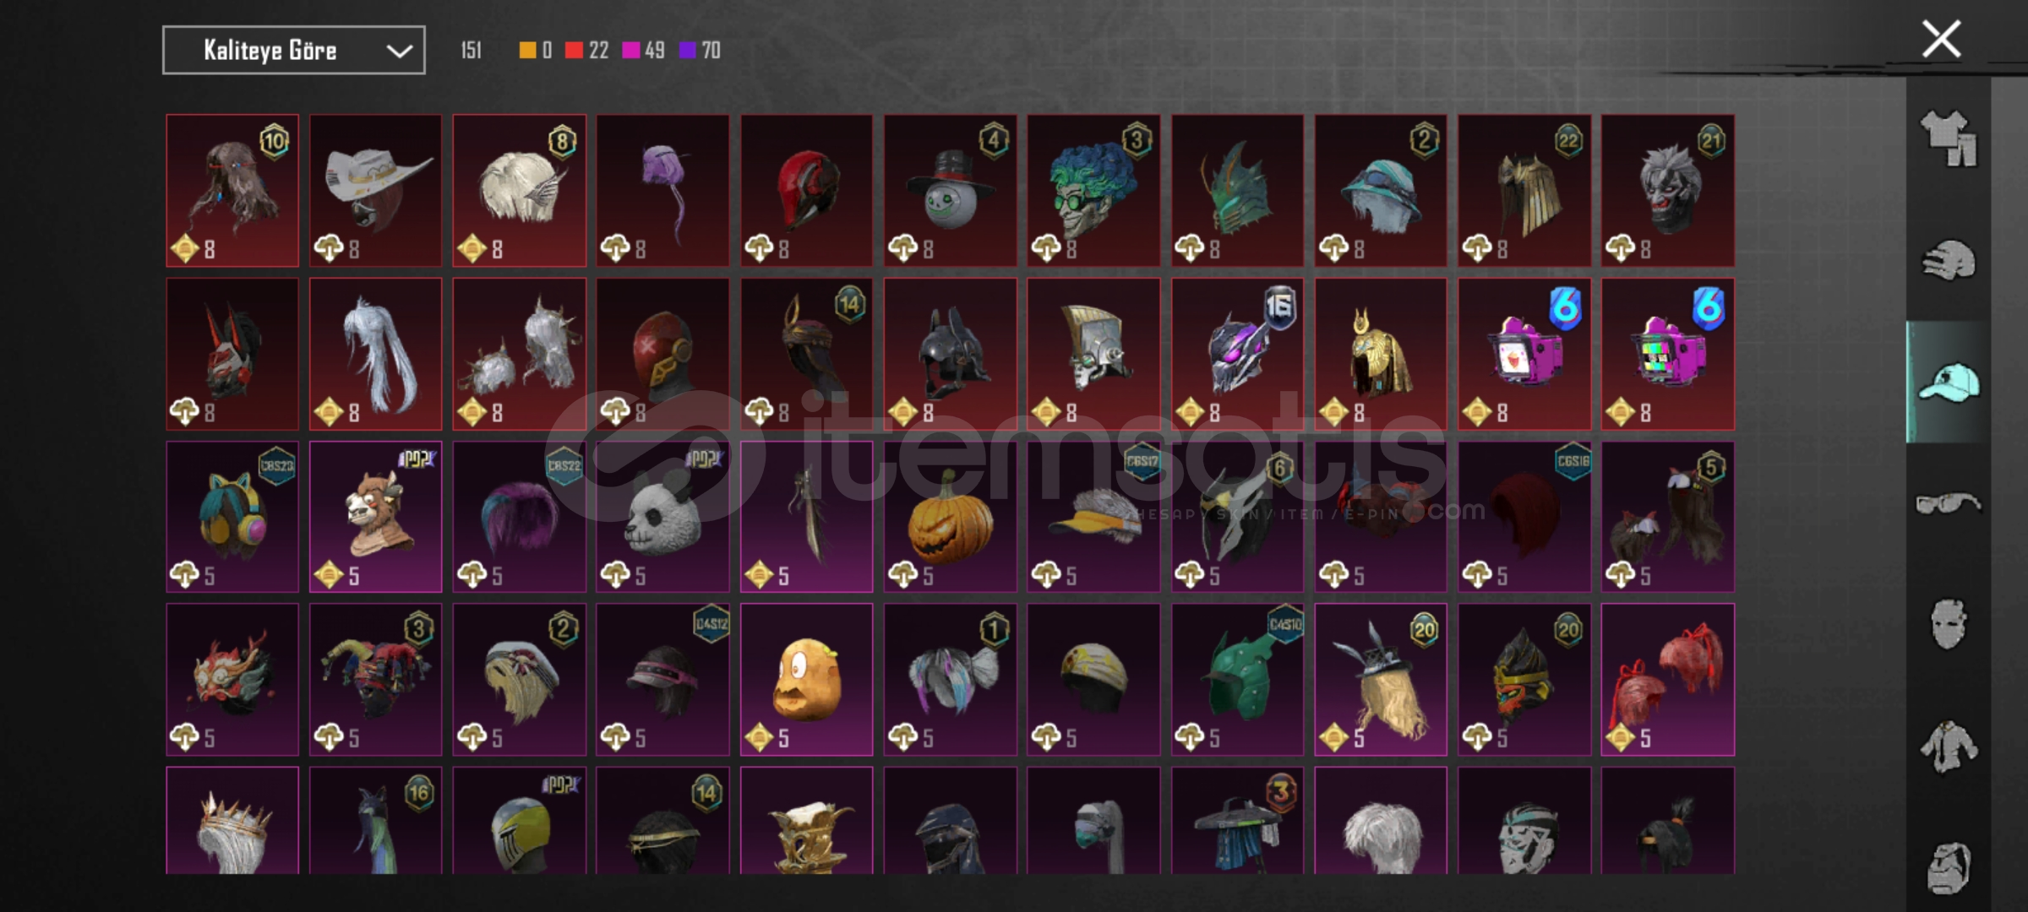Filter by red quality count 22

click(586, 51)
